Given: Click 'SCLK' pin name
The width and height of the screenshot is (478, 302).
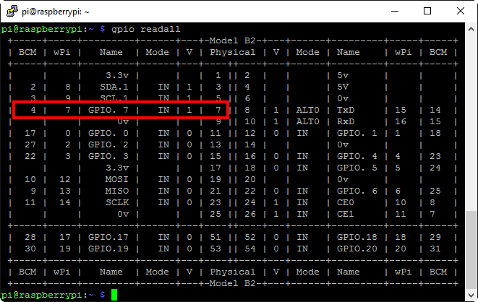Looking at the screenshot, I should pos(116,202).
